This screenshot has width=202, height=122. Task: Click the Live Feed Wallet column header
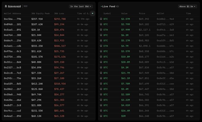[x=160, y=14]
